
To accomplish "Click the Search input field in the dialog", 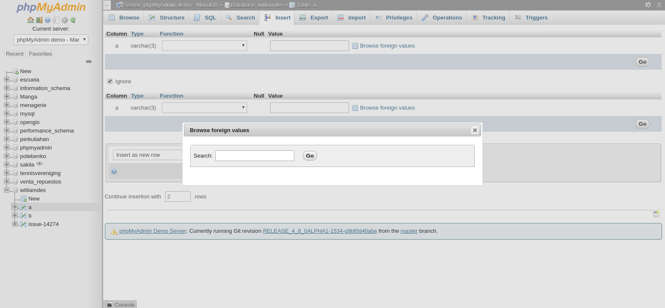I will [254, 155].
